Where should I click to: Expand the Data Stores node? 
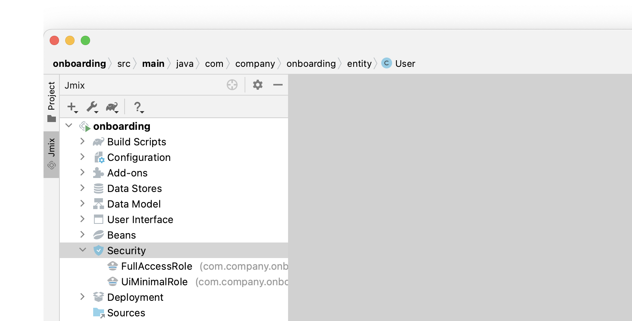point(82,188)
